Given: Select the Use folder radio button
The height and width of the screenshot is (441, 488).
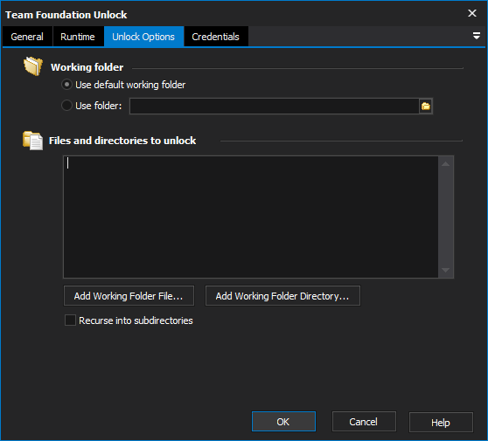Looking at the screenshot, I should click(x=66, y=106).
